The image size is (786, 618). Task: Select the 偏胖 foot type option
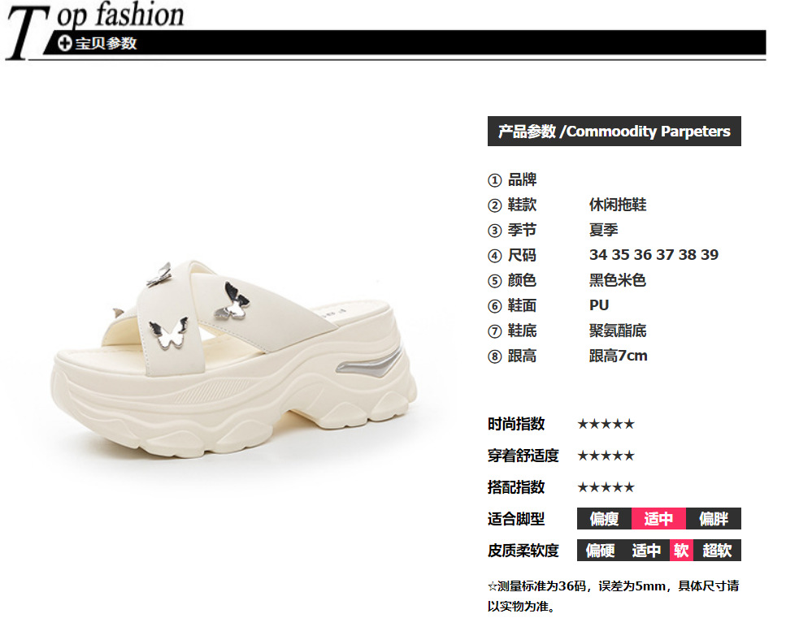(714, 519)
